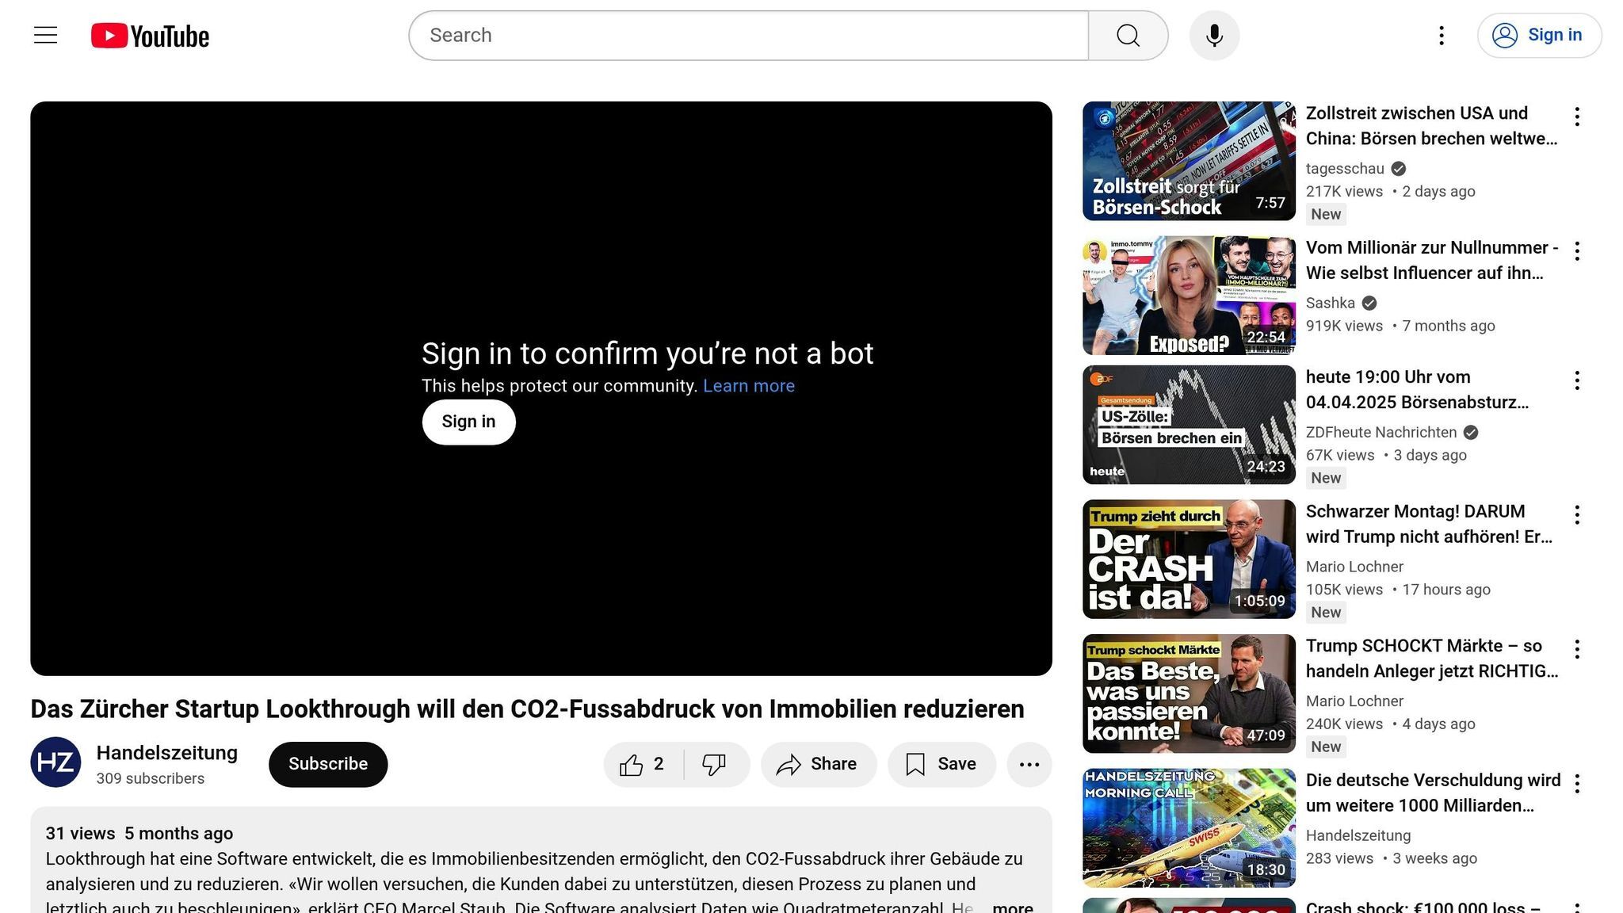Image resolution: width=1623 pixels, height=913 pixels.
Task: Open options menu for heute 19:00 Uhr video
Action: click(x=1577, y=380)
